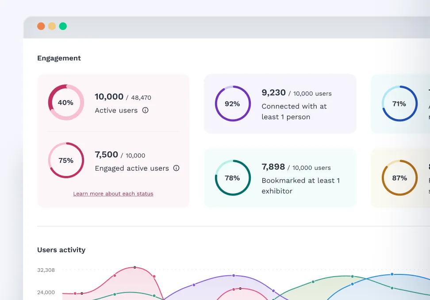The image size is (430, 300).
Task: Click the yellow window control dot
Action: (52, 26)
